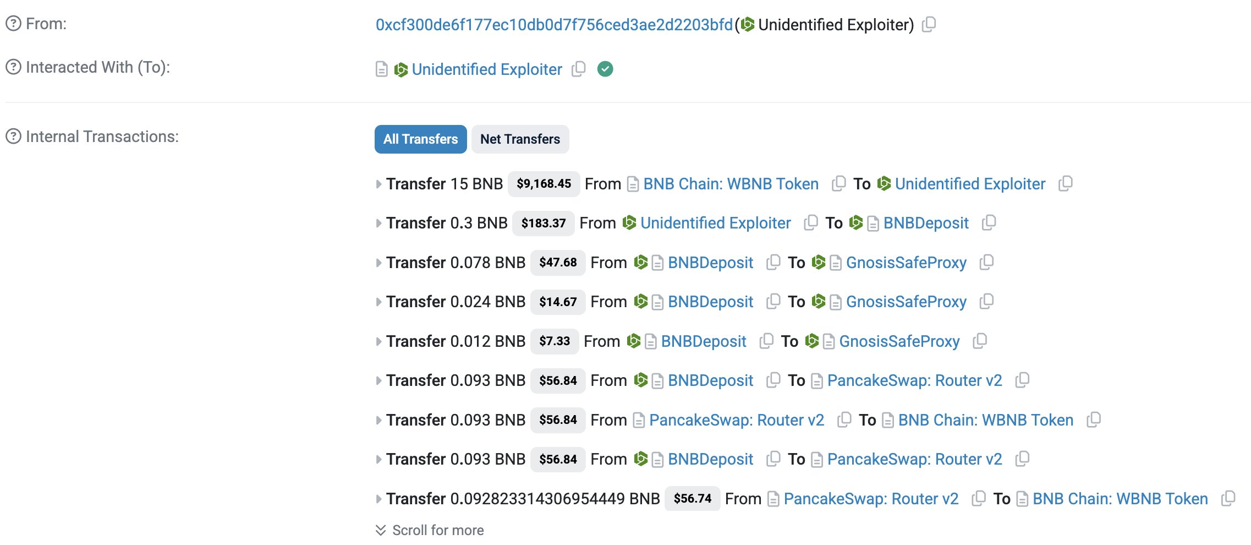Expand the 0.078 BNB transfer row

coord(378,263)
